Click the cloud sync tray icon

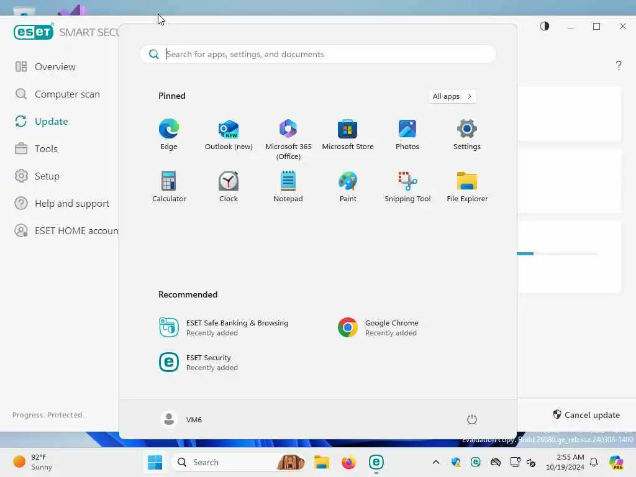(495, 462)
